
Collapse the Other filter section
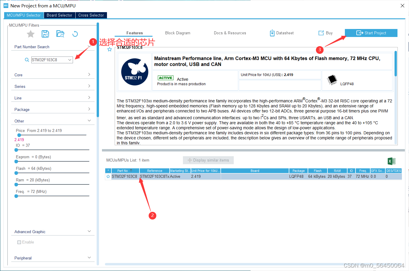click(89, 121)
